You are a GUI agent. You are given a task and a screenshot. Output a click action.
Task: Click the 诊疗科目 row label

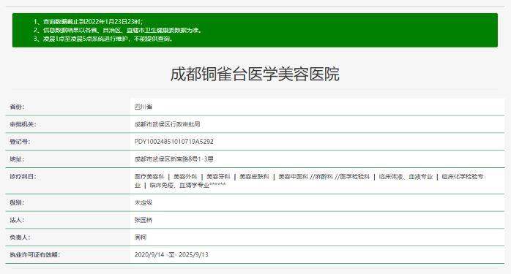pos(23,176)
